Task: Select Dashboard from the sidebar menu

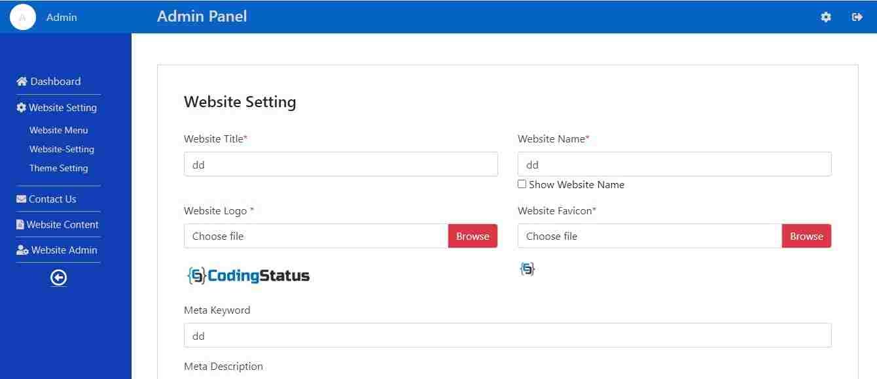Action: [x=55, y=81]
